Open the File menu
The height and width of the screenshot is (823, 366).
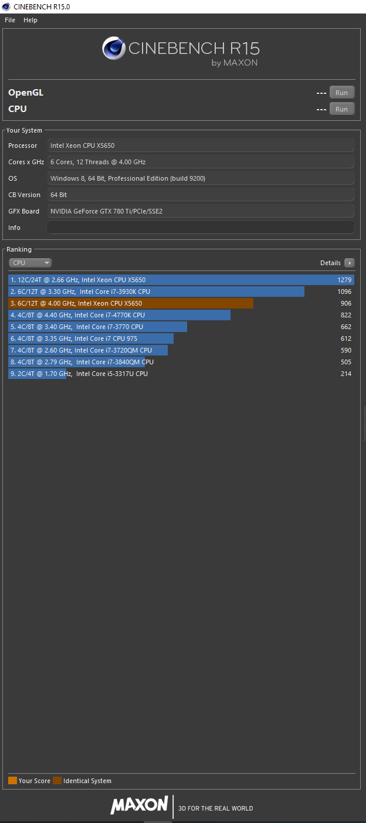pos(10,20)
